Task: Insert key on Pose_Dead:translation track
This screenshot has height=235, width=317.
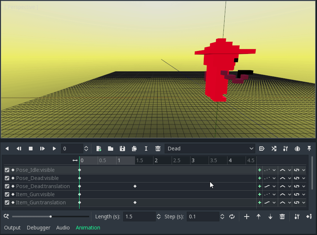Action: 260,186
